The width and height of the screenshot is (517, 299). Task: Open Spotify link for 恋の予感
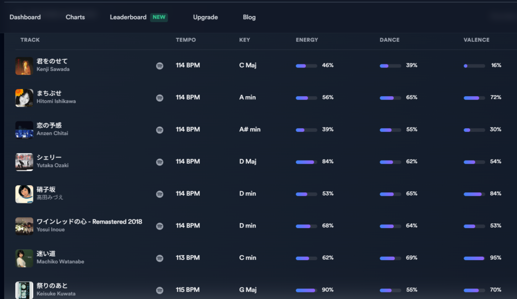160,130
